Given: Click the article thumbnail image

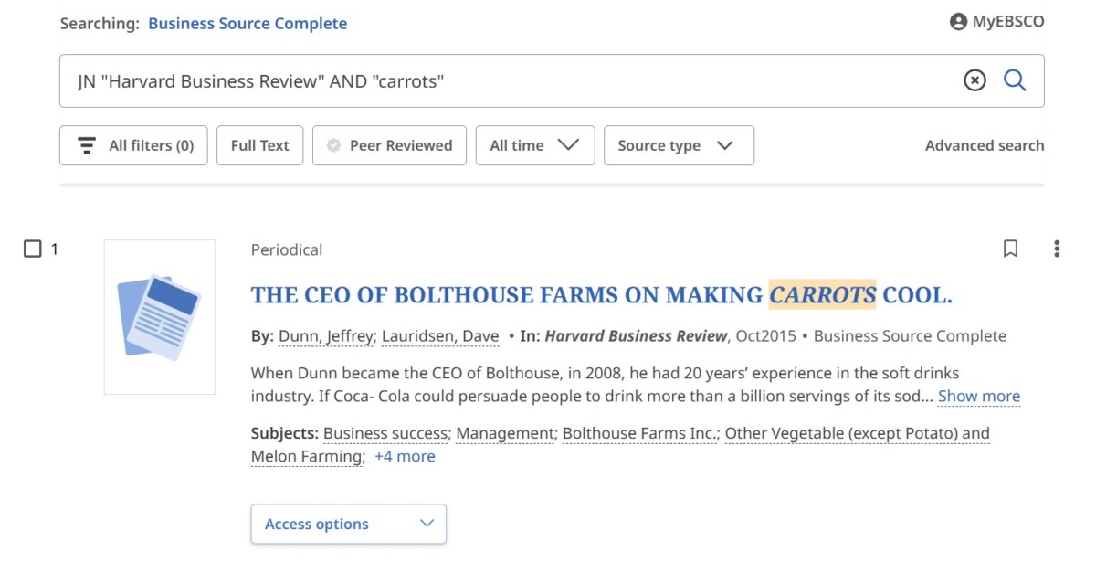Looking at the screenshot, I should pyautogui.click(x=159, y=315).
